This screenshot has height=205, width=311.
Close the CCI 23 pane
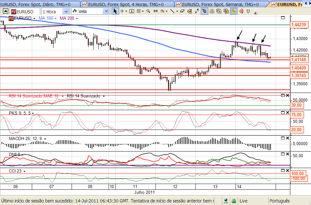[287, 171]
